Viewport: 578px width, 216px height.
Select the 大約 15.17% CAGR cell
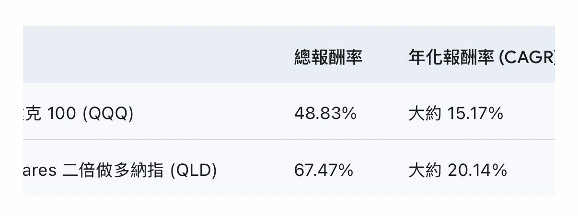click(455, 114)
